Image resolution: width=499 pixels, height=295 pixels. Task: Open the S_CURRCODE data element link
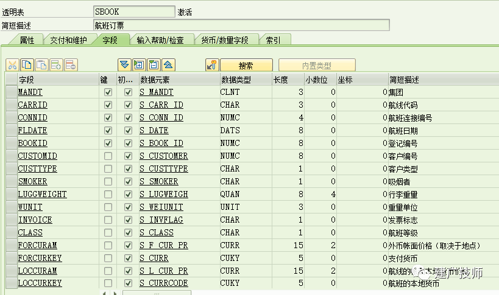tap(163, 283)
